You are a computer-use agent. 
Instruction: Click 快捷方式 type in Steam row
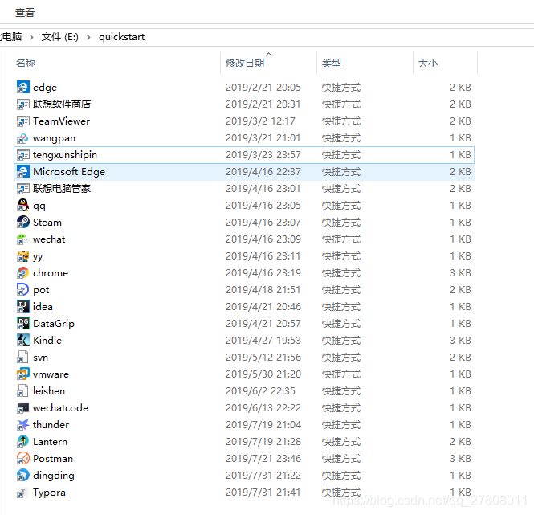(x=341, y=223)
